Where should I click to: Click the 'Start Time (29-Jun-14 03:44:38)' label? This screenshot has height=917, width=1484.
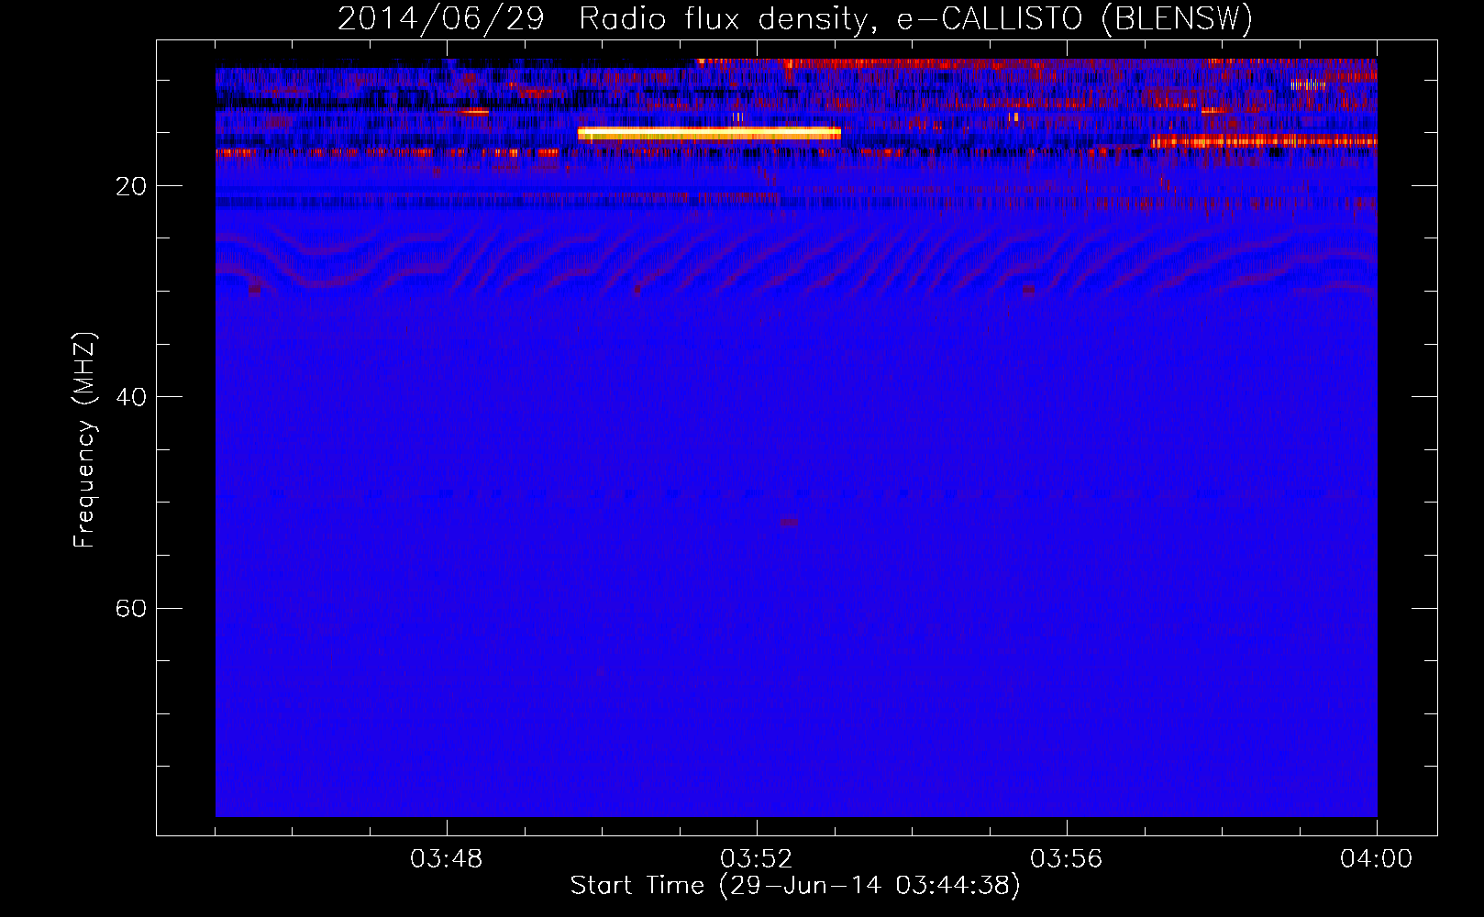795,886
